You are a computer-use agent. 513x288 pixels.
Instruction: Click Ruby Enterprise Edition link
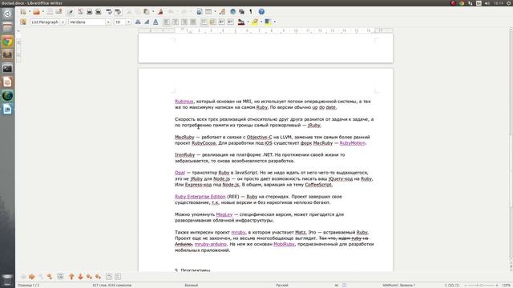(200, 197)
